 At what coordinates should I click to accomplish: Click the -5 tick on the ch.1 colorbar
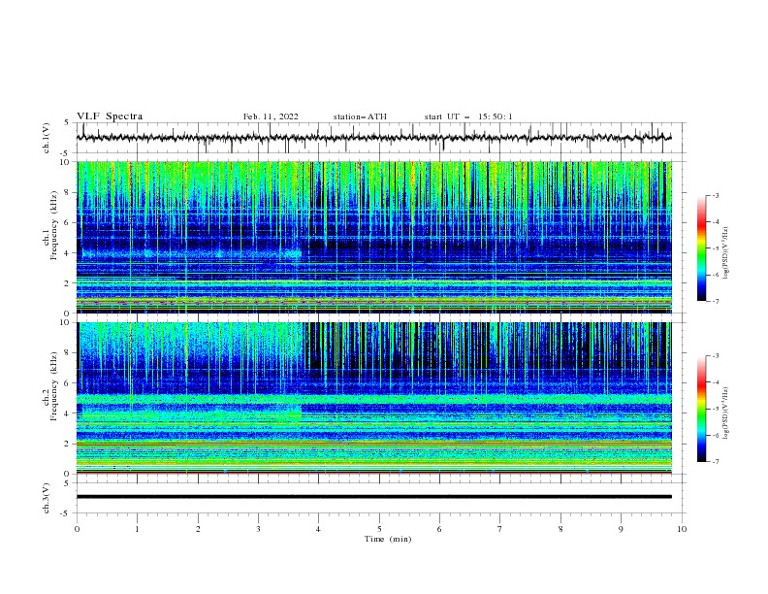(x=716, y=248)
